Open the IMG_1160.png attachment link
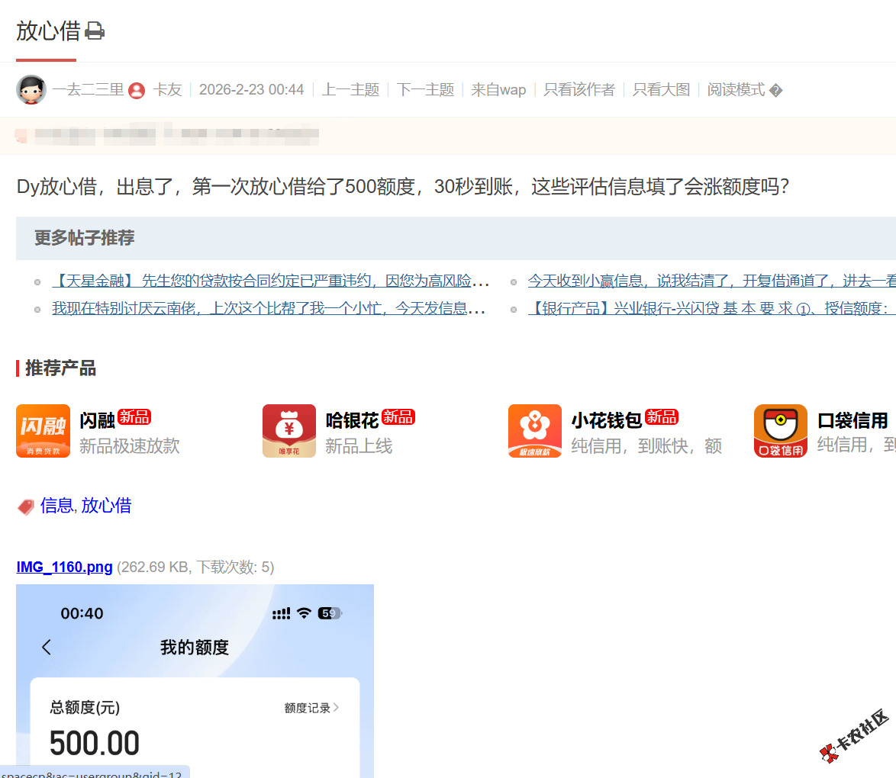 pyautogui.click(x=64, y=567)
